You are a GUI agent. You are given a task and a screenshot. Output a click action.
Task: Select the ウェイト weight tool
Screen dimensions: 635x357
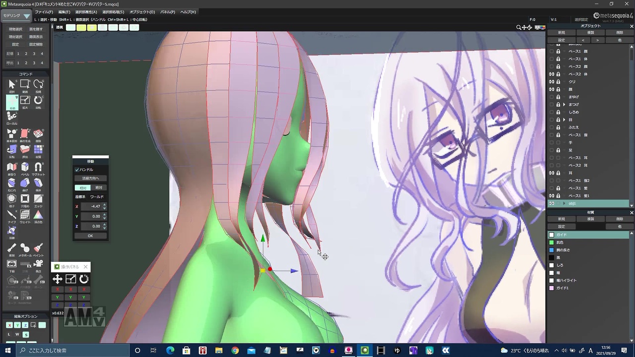point(25,217)
